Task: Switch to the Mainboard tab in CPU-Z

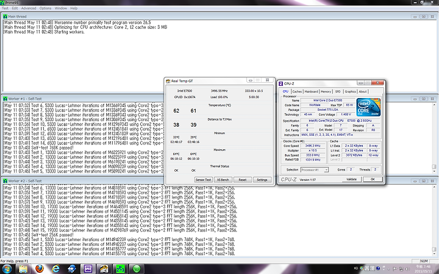Action: (311, 91)
